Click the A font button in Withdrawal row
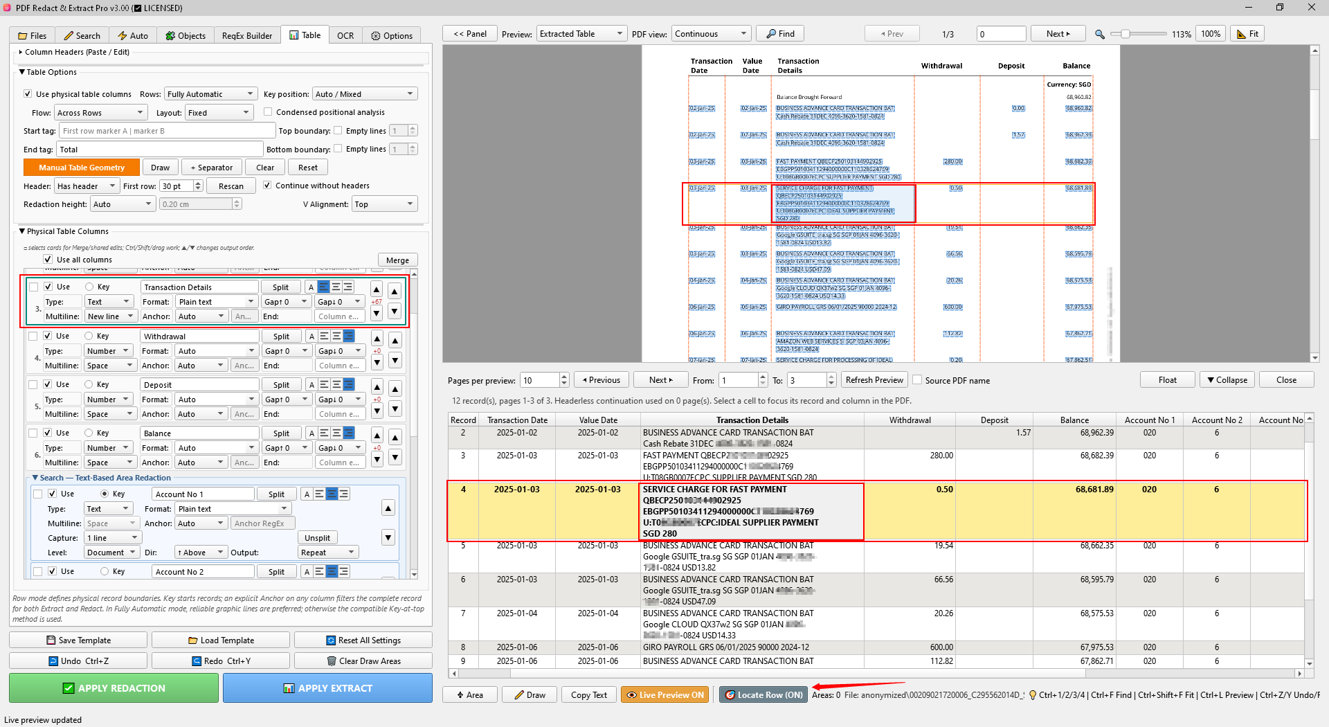 pyautogui.click(x=311, y=336)
